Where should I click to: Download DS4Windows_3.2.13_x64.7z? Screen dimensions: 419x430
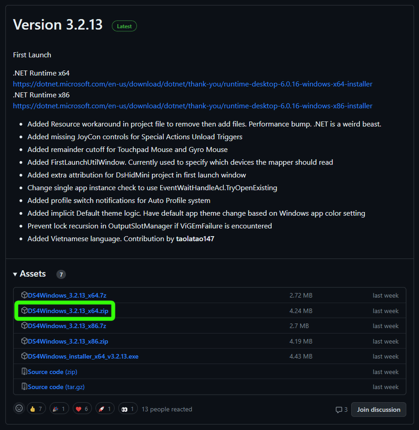click(67, 295)
